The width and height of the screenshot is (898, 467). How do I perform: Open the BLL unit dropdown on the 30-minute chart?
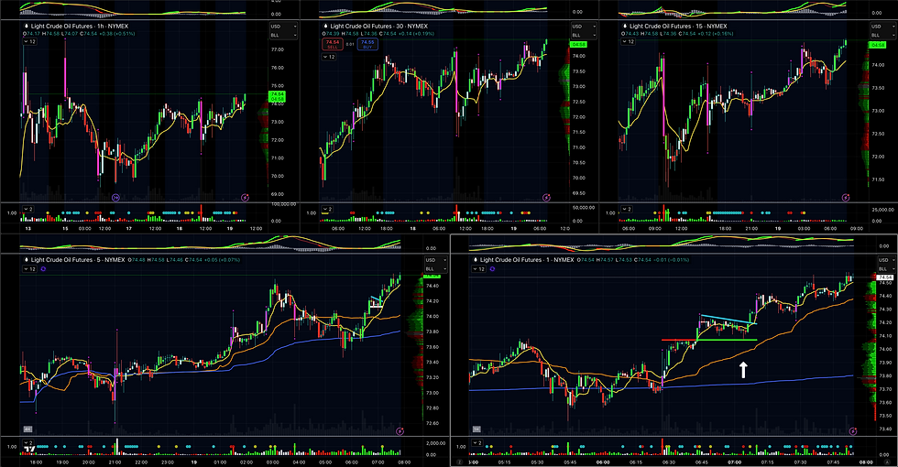pos(585,35)
